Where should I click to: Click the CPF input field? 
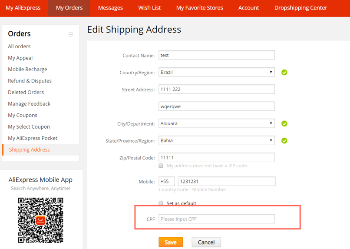pos(217,219)
